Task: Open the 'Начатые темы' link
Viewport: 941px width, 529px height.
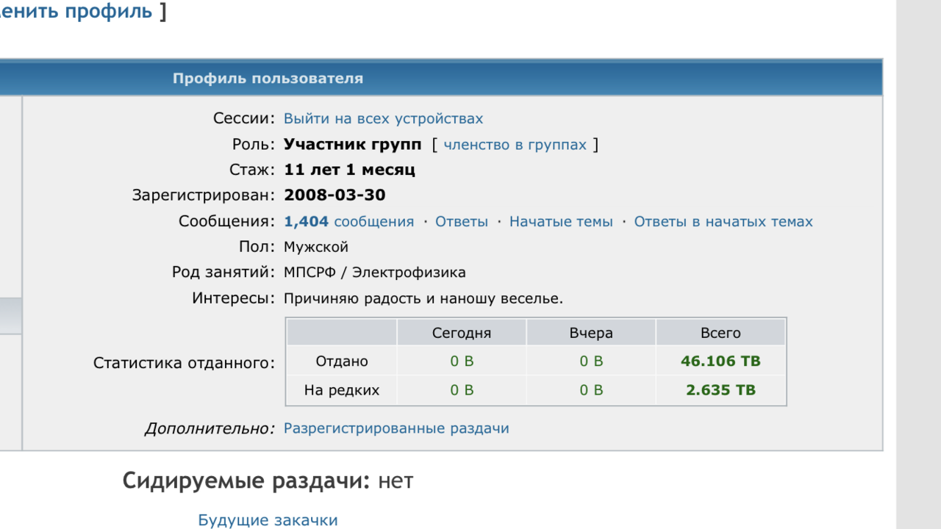Action: [561, 222]
